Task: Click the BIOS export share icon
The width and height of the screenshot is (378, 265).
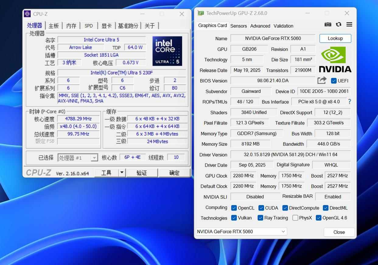Action: [x=322, y=80]
